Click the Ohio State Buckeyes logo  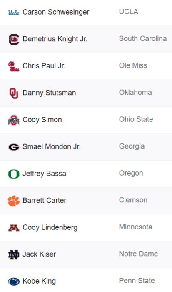click(14, 120)
